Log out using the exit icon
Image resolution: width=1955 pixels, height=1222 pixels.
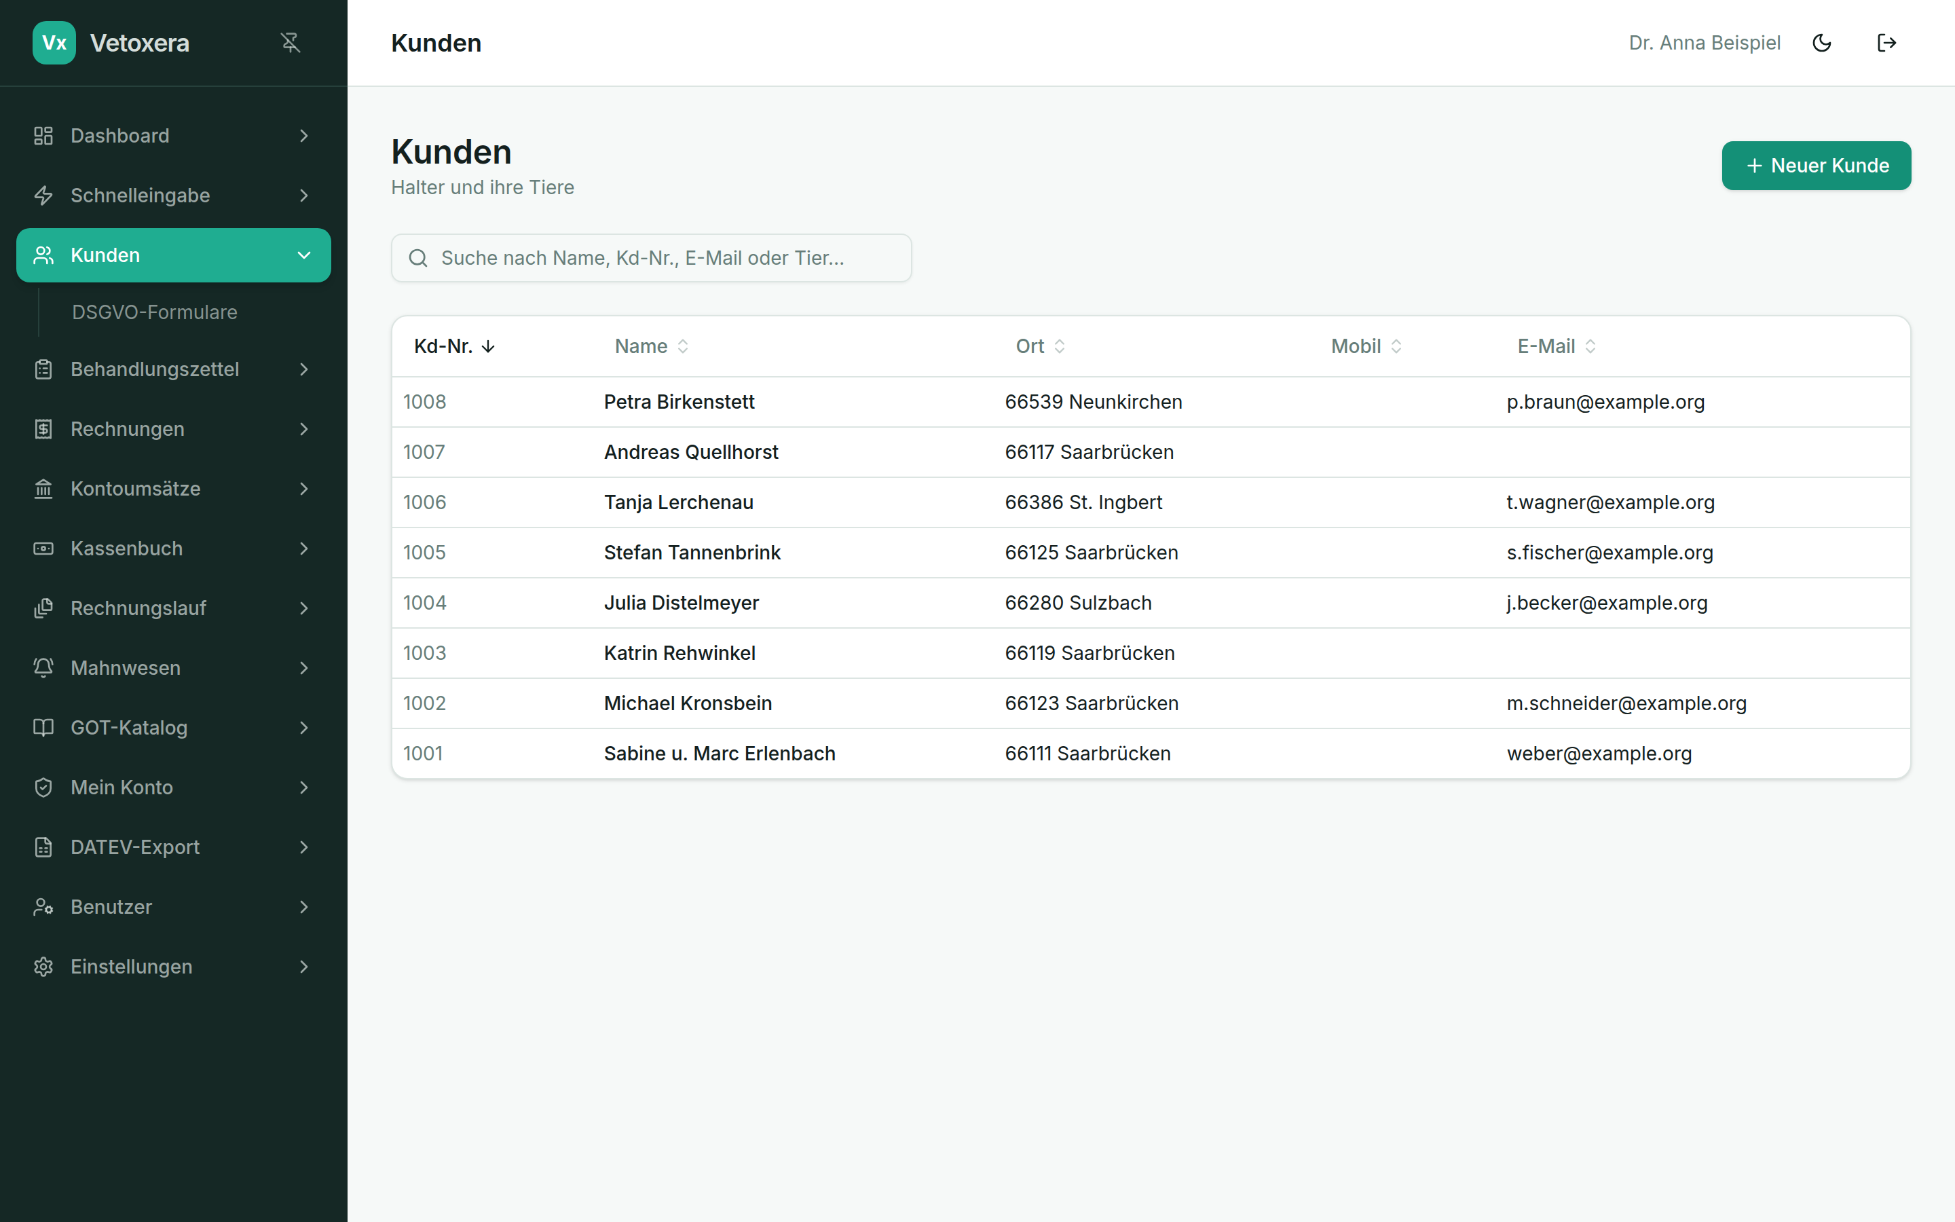pyautogui.click(x=1886, y=43)
